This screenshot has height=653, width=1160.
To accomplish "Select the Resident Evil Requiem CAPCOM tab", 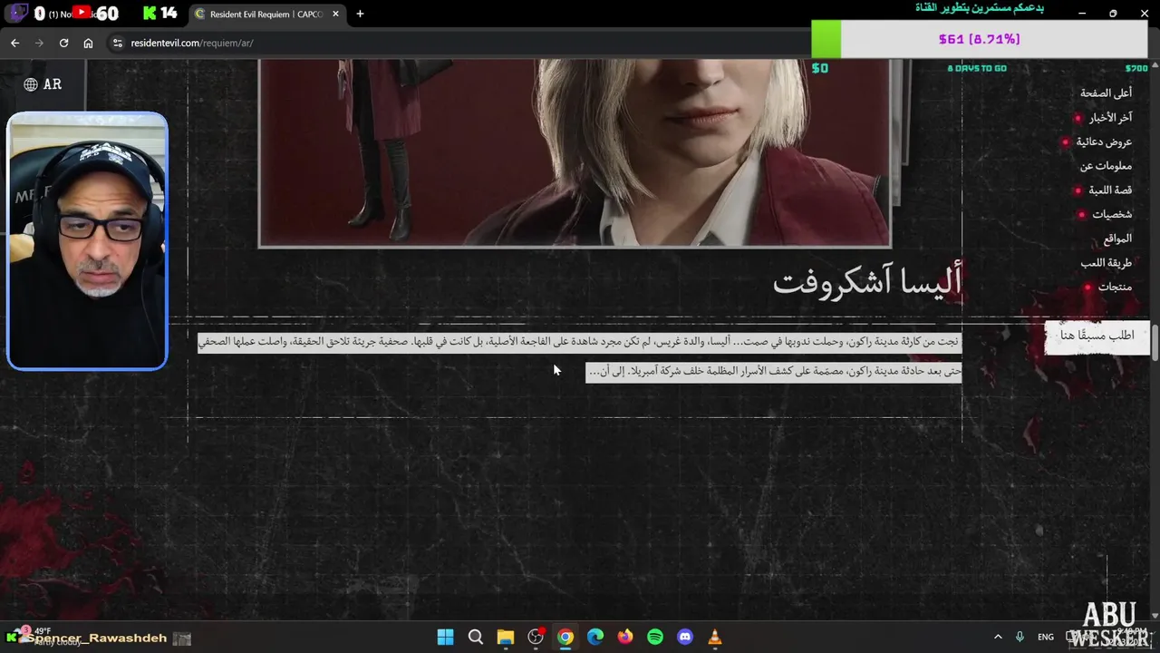I will 268,14.
